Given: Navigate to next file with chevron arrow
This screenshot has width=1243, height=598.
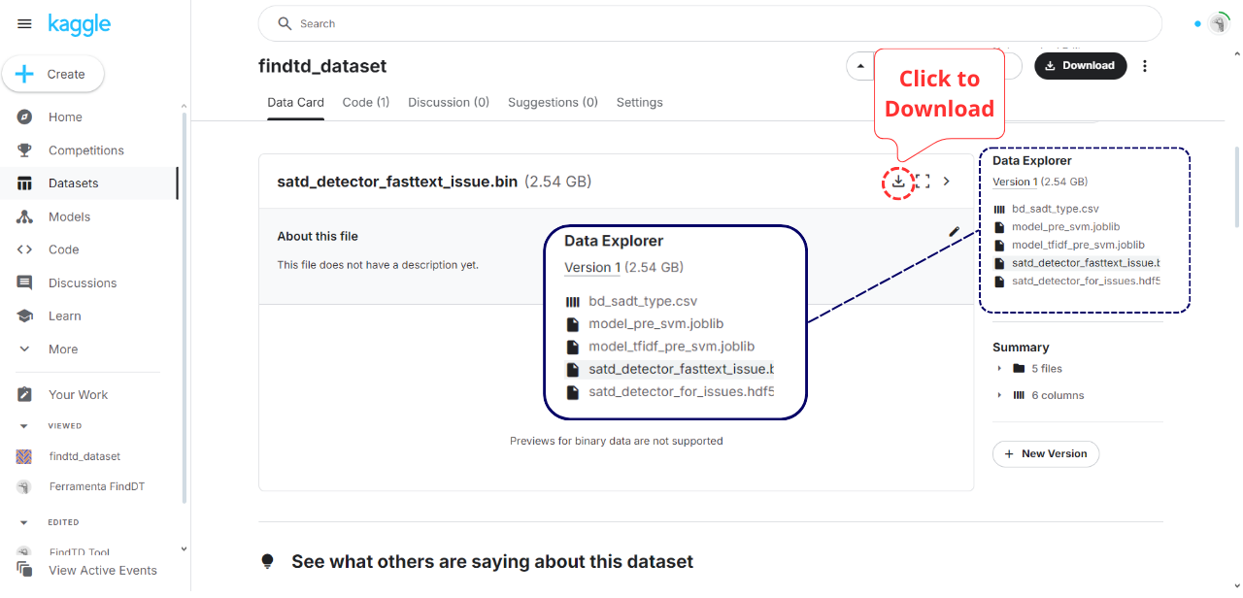Looking at the screenshot, I should [947, 182].
